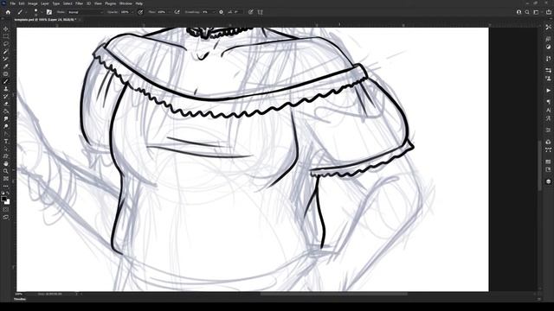Open the Help menu
The width and height of the screenshot is (554, 311).
(x=139, y=3)
